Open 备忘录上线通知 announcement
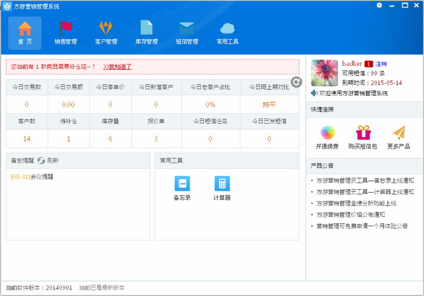Screen dimensions: 424x296 (x=365, y=181)
